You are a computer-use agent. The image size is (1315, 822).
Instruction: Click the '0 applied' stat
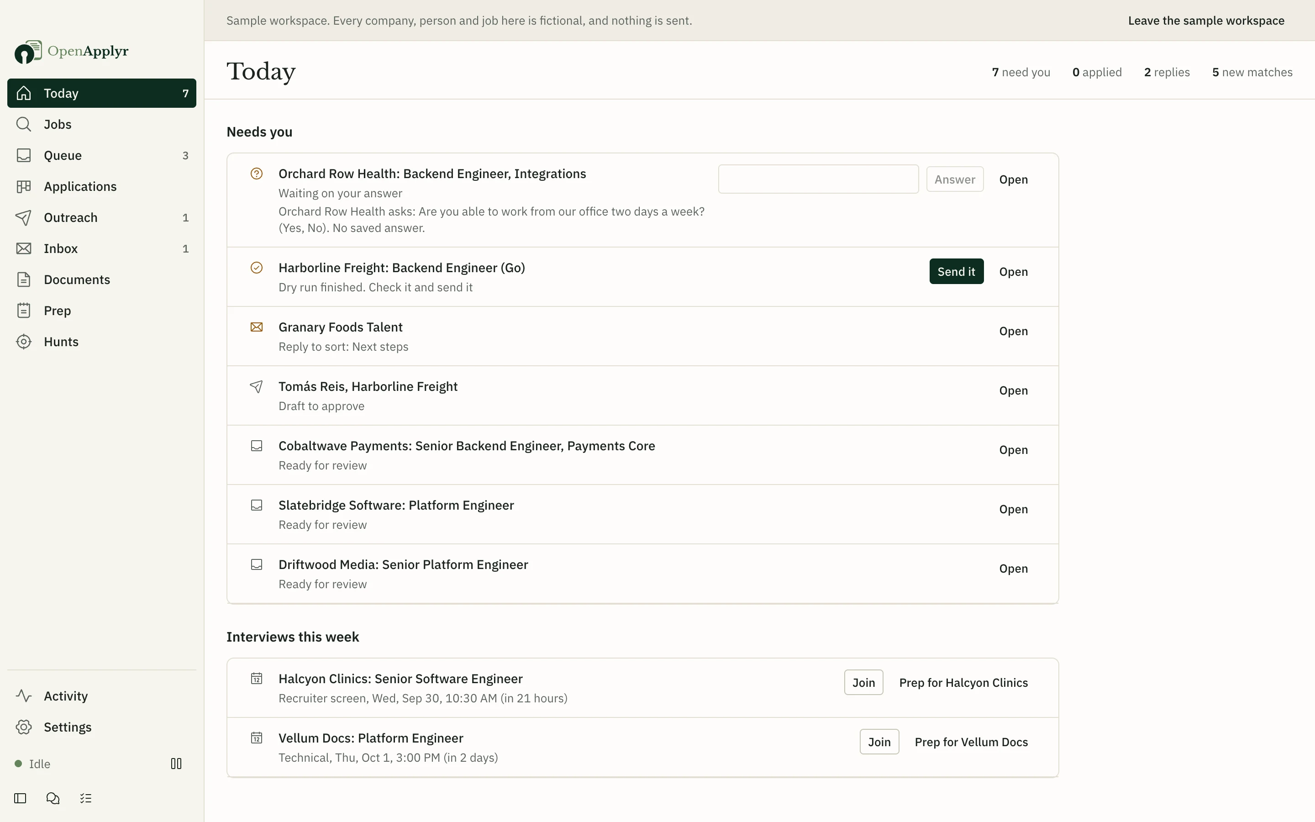coord(1097,72)
